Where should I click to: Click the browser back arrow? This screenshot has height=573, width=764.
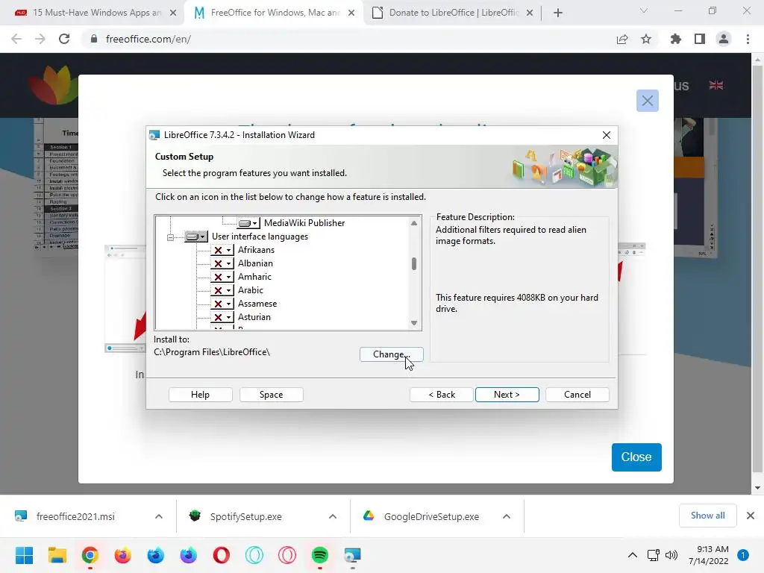tap(16, 39)
